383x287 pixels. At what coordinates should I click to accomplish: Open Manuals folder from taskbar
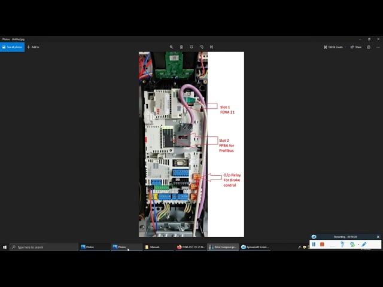[x=159, y=247]
